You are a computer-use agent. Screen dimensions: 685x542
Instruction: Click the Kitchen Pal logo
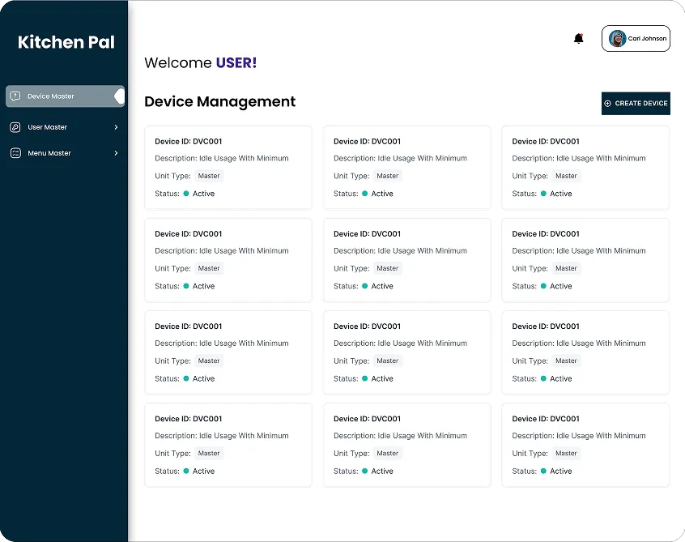click(66, 42)
